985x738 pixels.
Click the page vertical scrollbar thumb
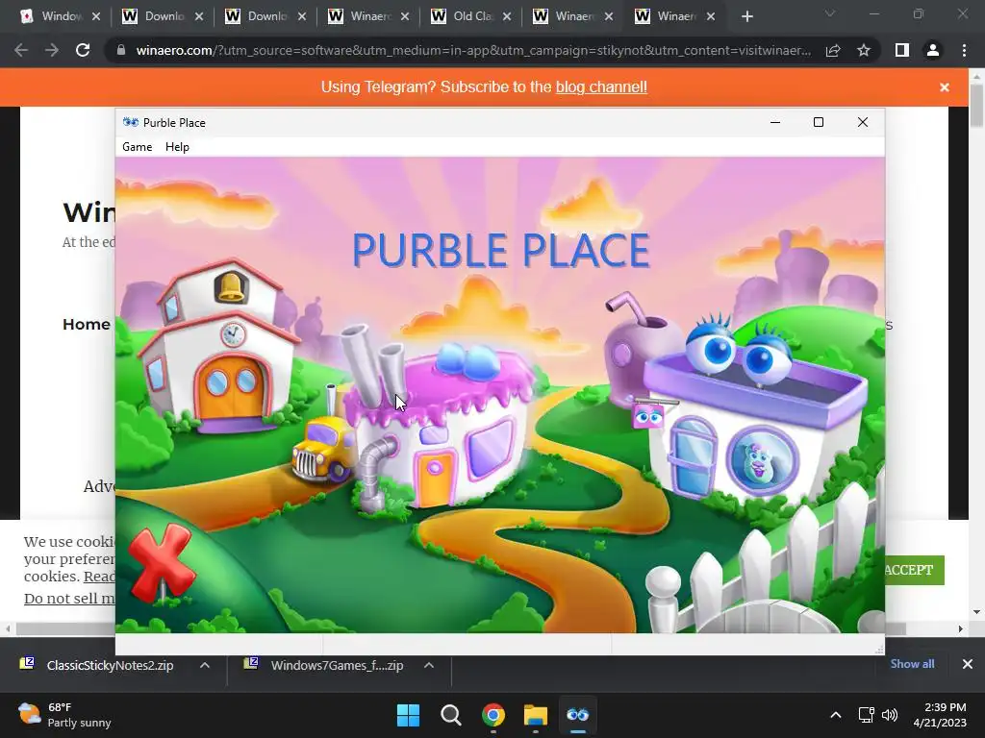click(977, 104)
